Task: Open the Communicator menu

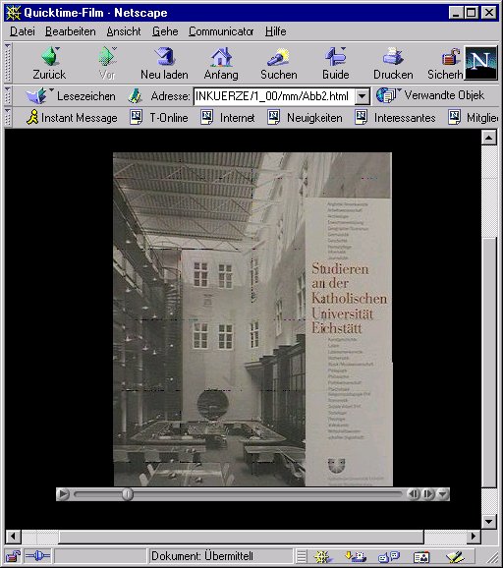Action: click(221, 31)
